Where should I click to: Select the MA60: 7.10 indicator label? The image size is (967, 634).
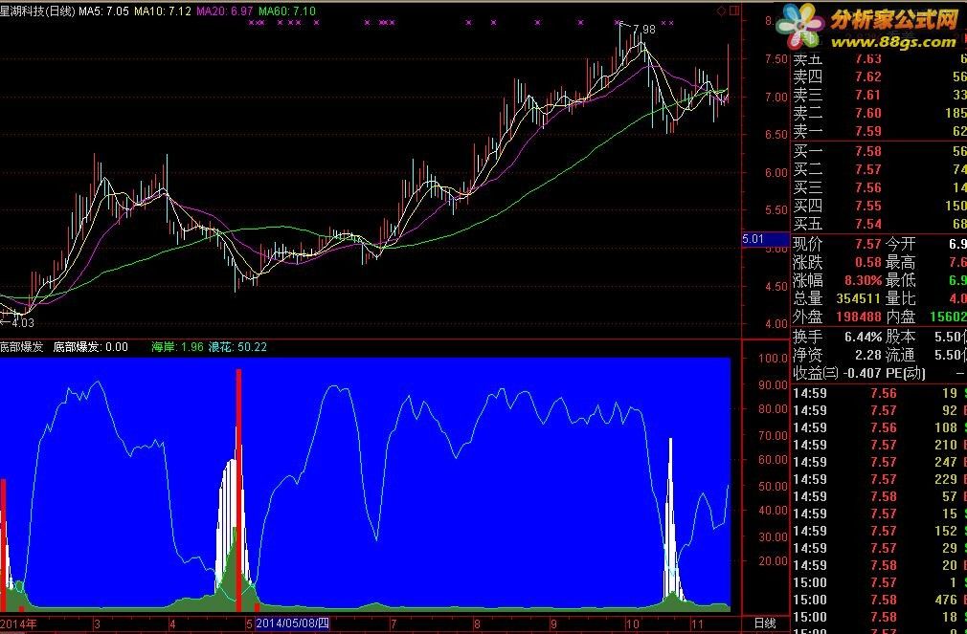(287, 11)
